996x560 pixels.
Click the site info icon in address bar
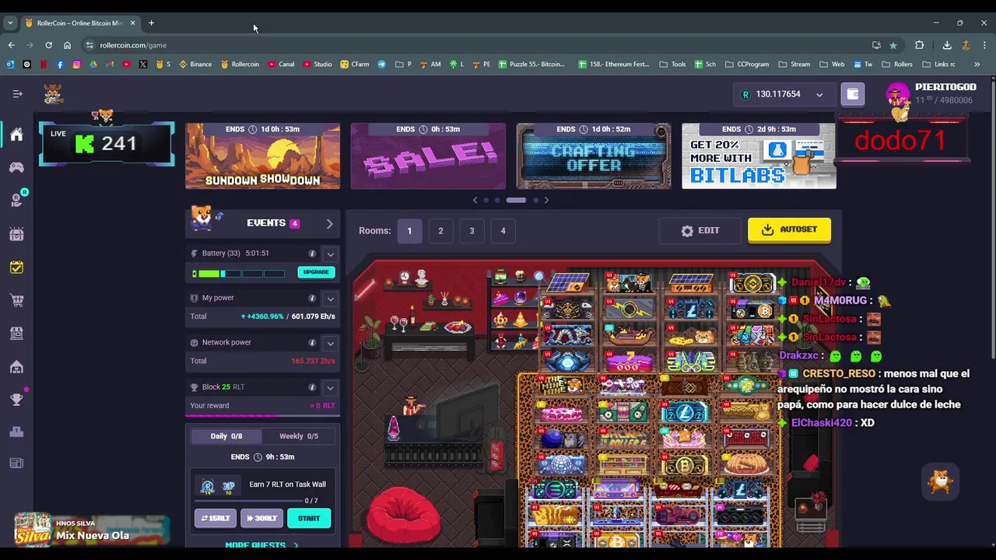click(x=89, y=45)
